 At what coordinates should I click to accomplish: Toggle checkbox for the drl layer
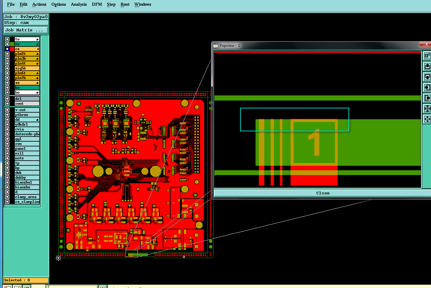click(x=7, y=99)
